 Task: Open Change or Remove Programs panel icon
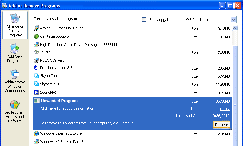pyautogui.click(x=15, y=18)
